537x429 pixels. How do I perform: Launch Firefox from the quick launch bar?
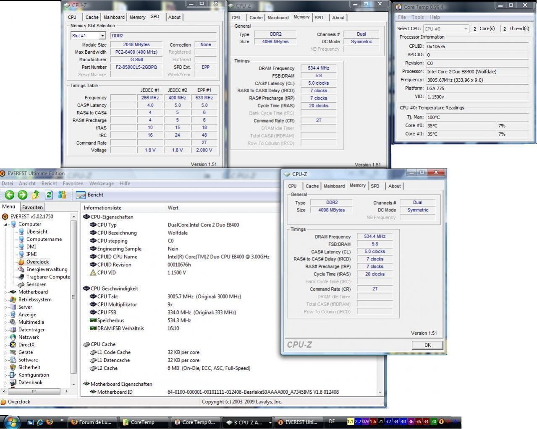coord(50,422)
